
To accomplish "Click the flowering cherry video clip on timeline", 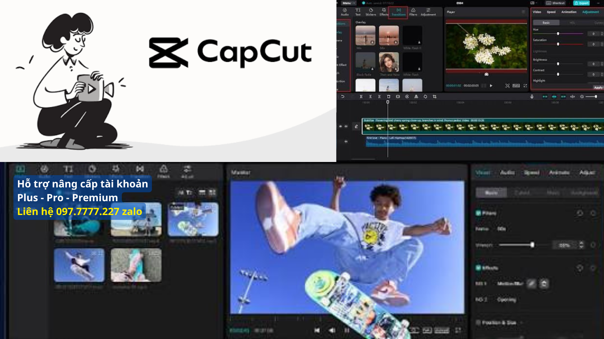I will point(483,126).
